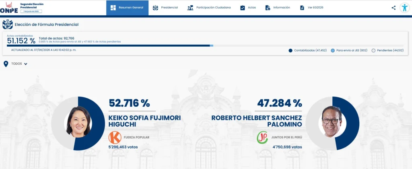Expand the TODOS location dropdown
This screenshot has width=412, height=169.
tap(19, 64)
